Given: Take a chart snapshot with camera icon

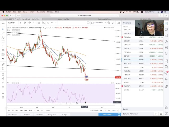Looking at the screenshot, I should tap(118, 23).
